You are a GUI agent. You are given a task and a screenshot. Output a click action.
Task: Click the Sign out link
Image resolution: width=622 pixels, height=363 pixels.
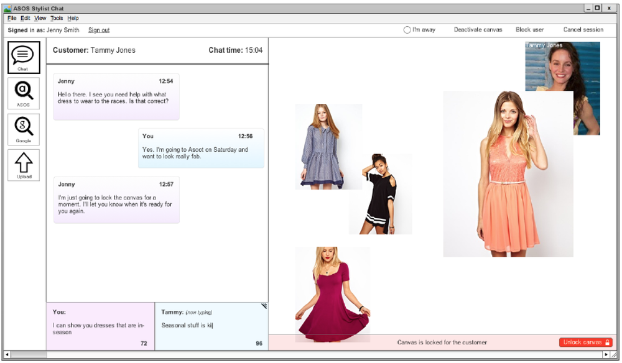(x=99, y=29)
